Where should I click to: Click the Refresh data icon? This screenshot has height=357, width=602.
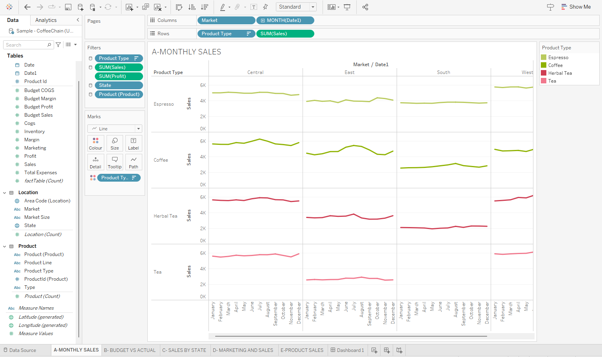point(108,7)
